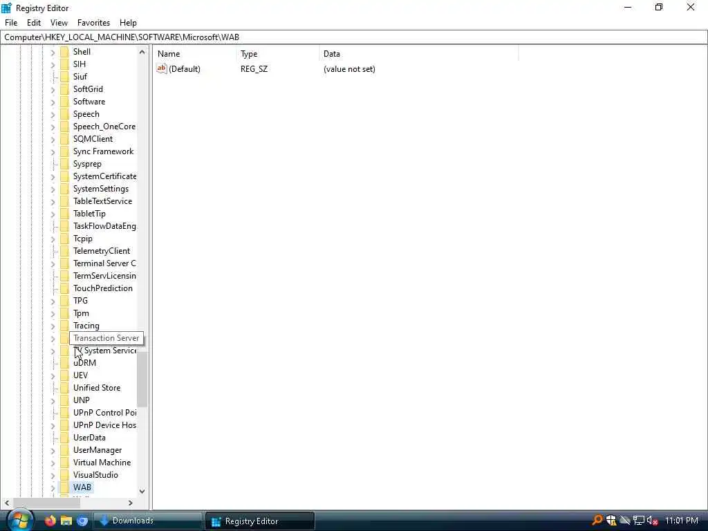This screenshot has width=708, height=531.
Task: Click the Data column header
Action: coord(418,54)
